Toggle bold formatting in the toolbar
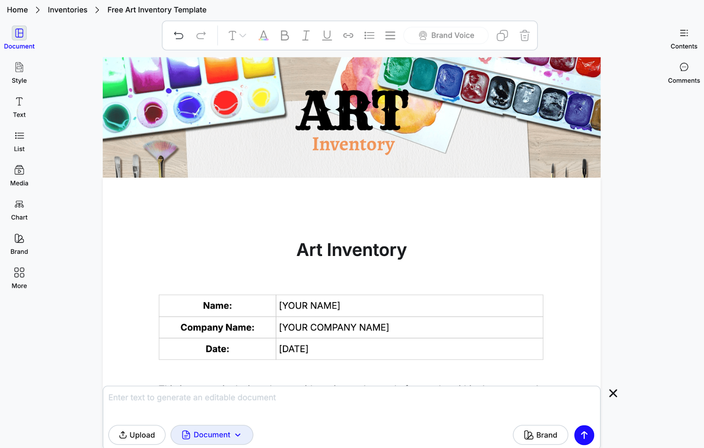The height and width of the screenshot is (448, 704). [x=284, y=35]
